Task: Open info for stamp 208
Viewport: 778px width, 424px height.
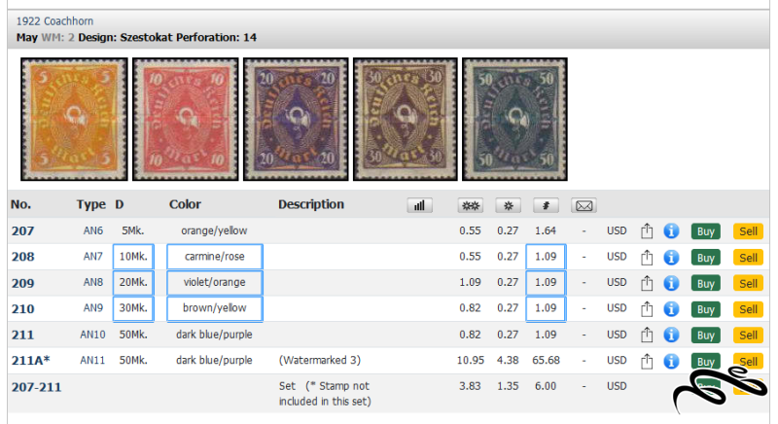Action: click(x=671, y=257)
